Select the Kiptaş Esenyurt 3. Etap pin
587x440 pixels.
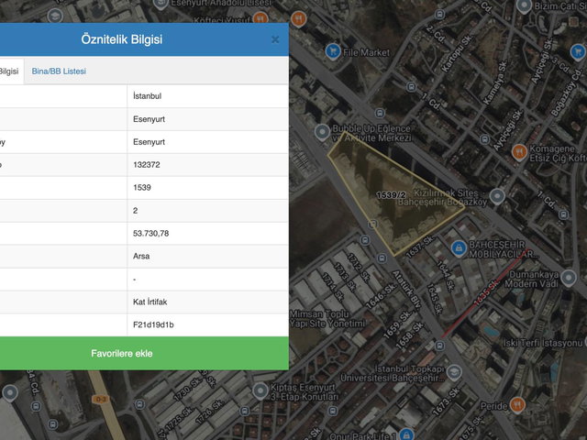click(260, 391)
